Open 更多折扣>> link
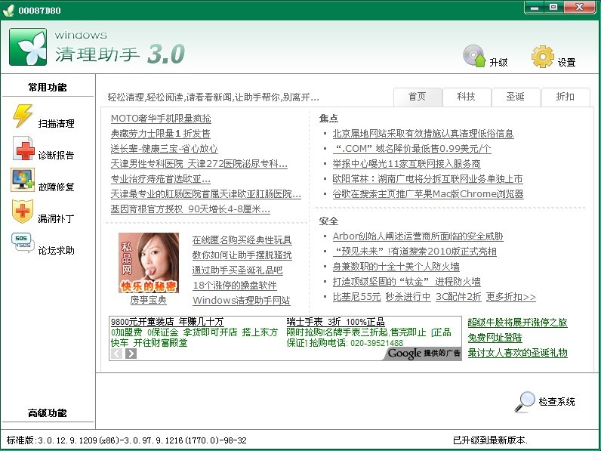This screenshot has height=451, width=601. (x=511, y=297)
